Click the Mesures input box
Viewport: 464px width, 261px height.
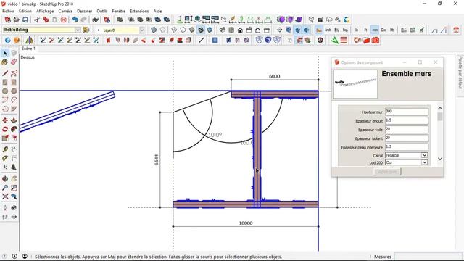pyautogui.click(x=428, y=257)
